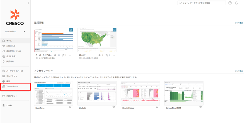Open コレクション in the sidebar

tap(11, 76)
